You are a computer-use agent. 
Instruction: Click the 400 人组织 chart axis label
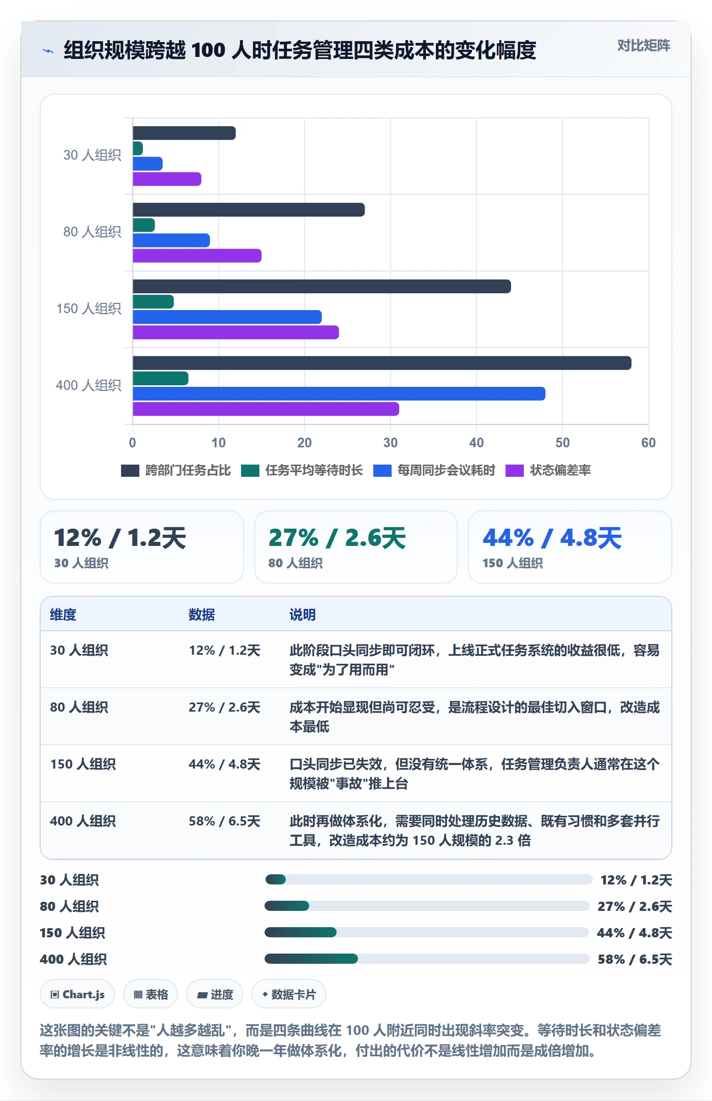[88, 385]
